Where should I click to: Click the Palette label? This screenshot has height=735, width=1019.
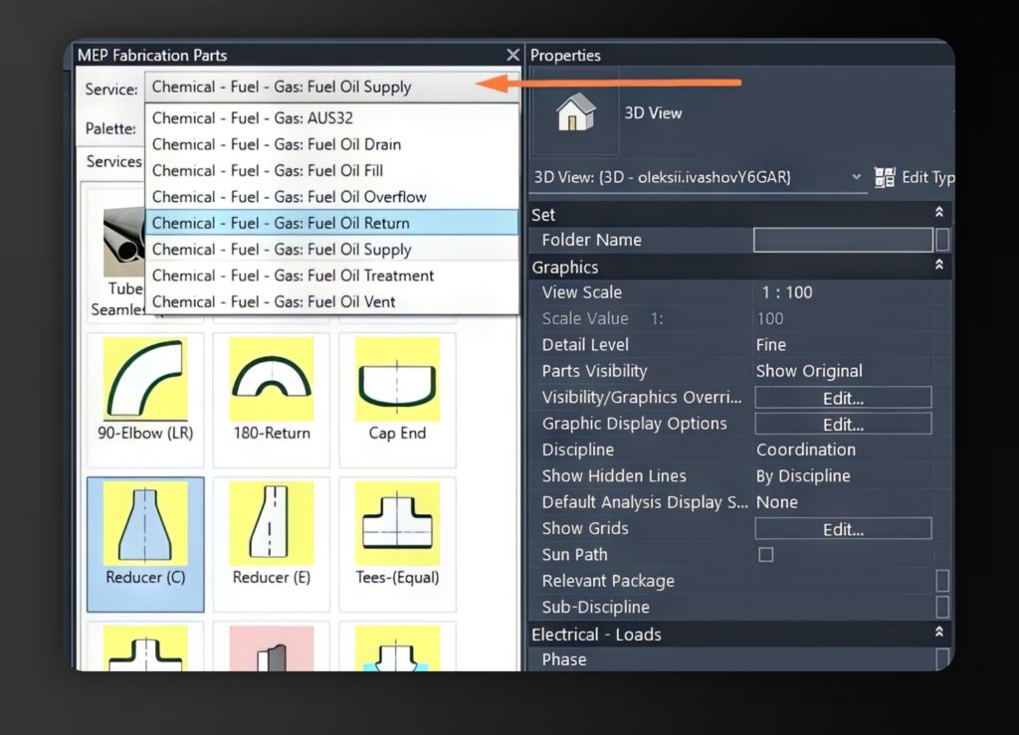coord(110,128)
